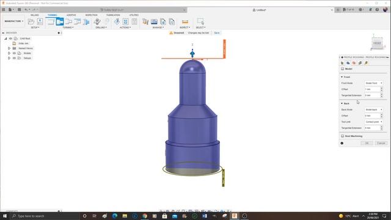Click the Undo arrow

(26, 10)
